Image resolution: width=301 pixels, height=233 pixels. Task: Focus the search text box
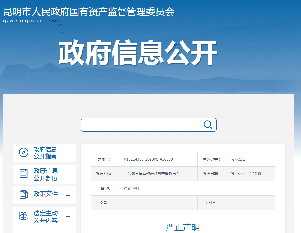click(x=142, y=125)
